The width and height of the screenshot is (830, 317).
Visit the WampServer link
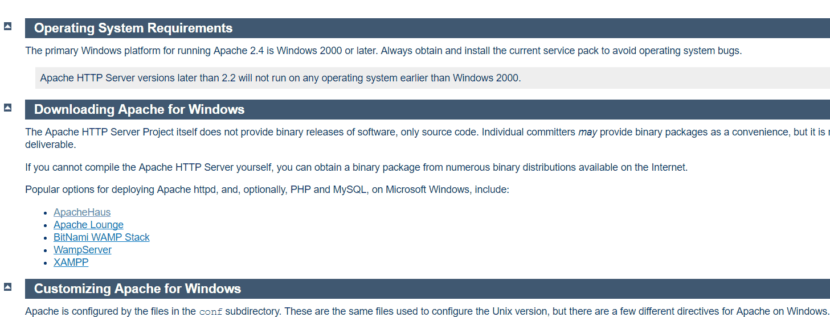pyautogui.click(x=83, y=250)
